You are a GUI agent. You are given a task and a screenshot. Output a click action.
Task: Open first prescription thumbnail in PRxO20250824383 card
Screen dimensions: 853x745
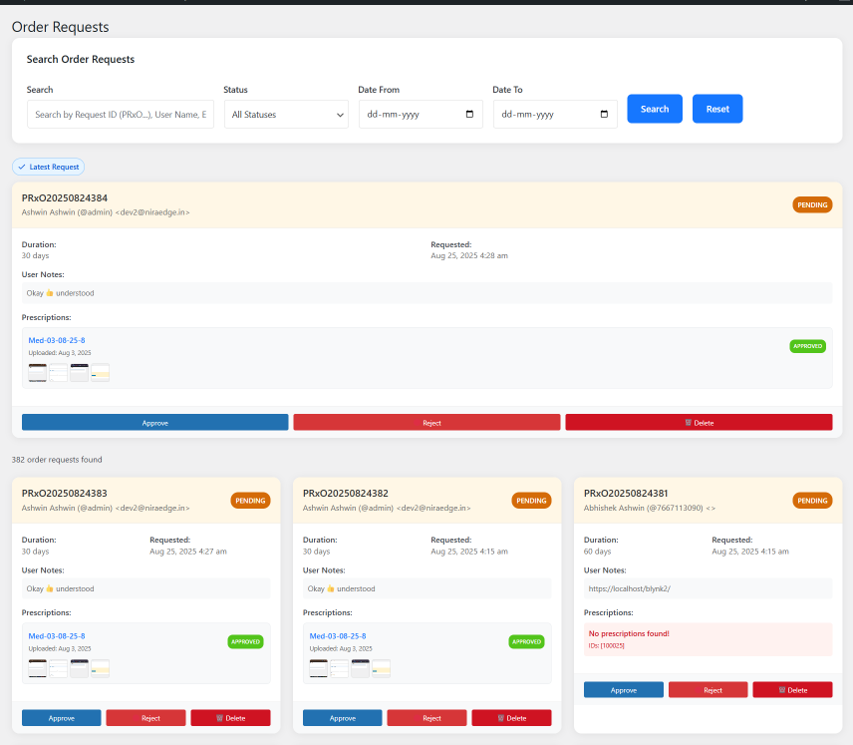38,668
